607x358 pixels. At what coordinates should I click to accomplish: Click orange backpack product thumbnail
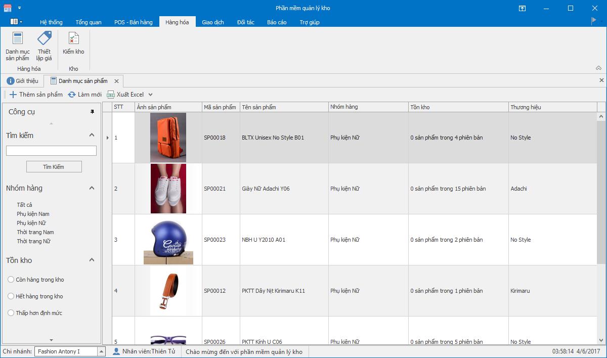point(168,138)
